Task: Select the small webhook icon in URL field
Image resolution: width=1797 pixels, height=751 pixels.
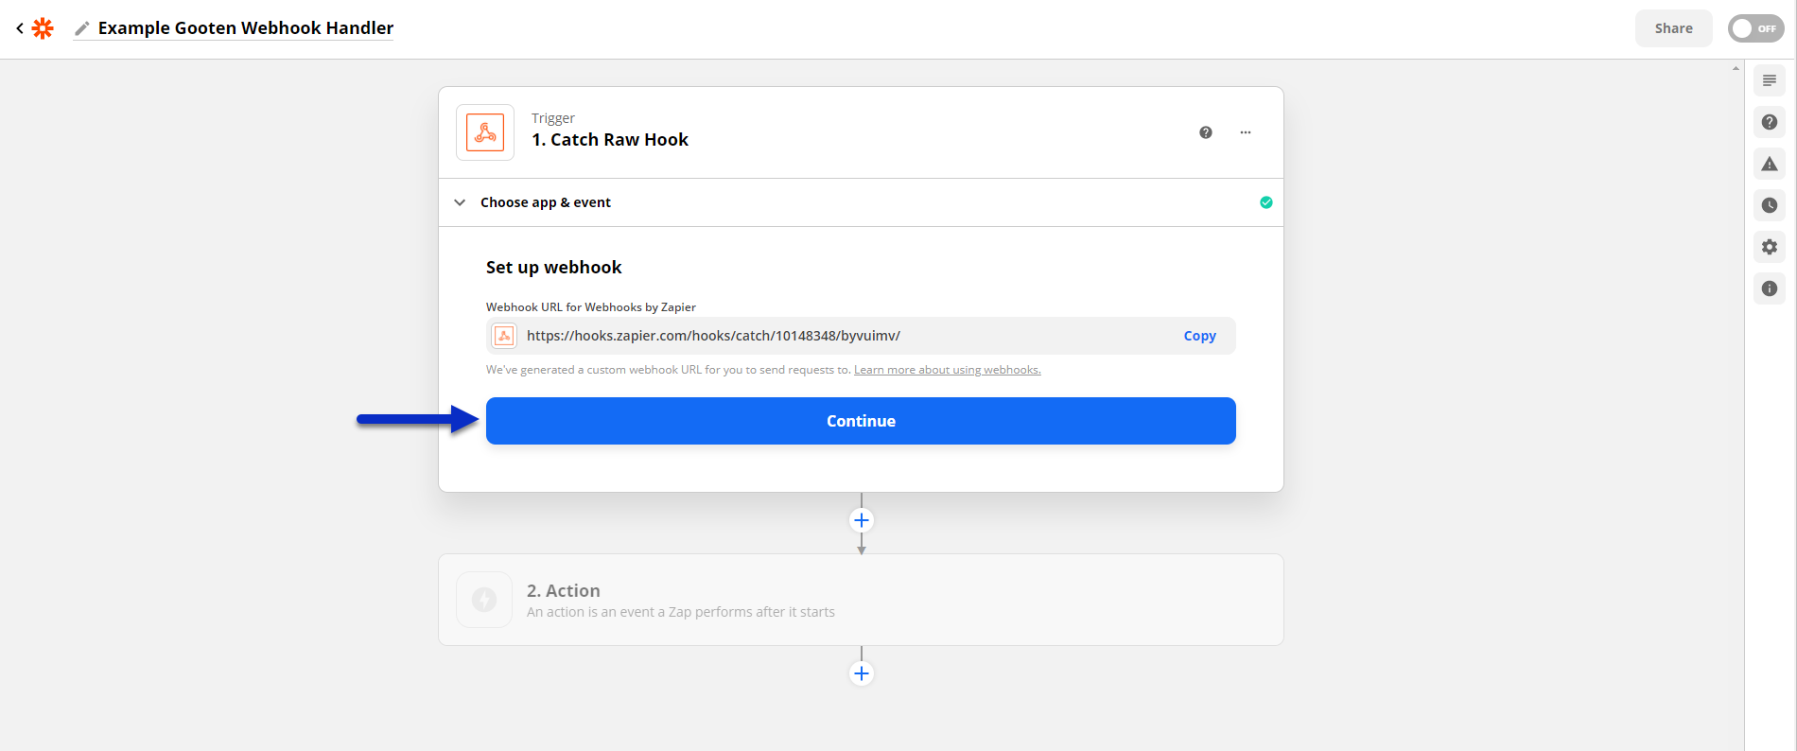Action: click(x=504, y=336)
